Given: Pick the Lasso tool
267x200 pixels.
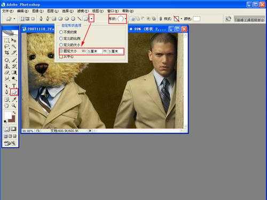Looking at the screenshot, I should pos(7,47).
